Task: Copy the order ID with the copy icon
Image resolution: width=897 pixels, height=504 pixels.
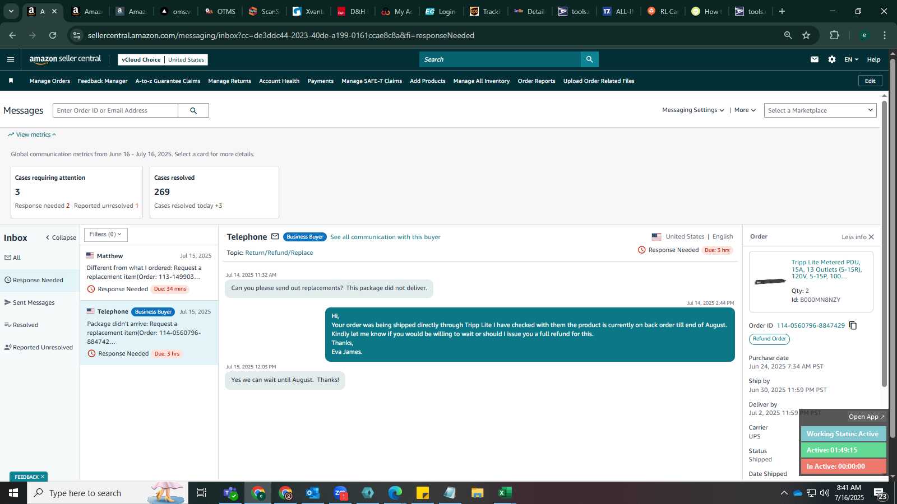Action: 853,325
